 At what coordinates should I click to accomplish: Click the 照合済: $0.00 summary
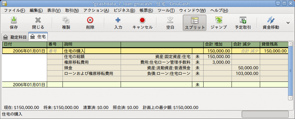click(x=125, y=107)
